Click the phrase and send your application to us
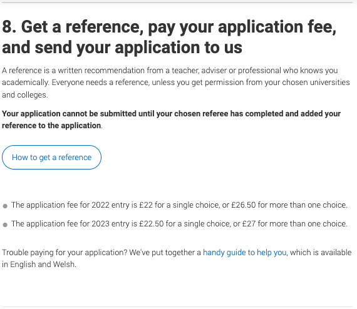 (122, 48)
